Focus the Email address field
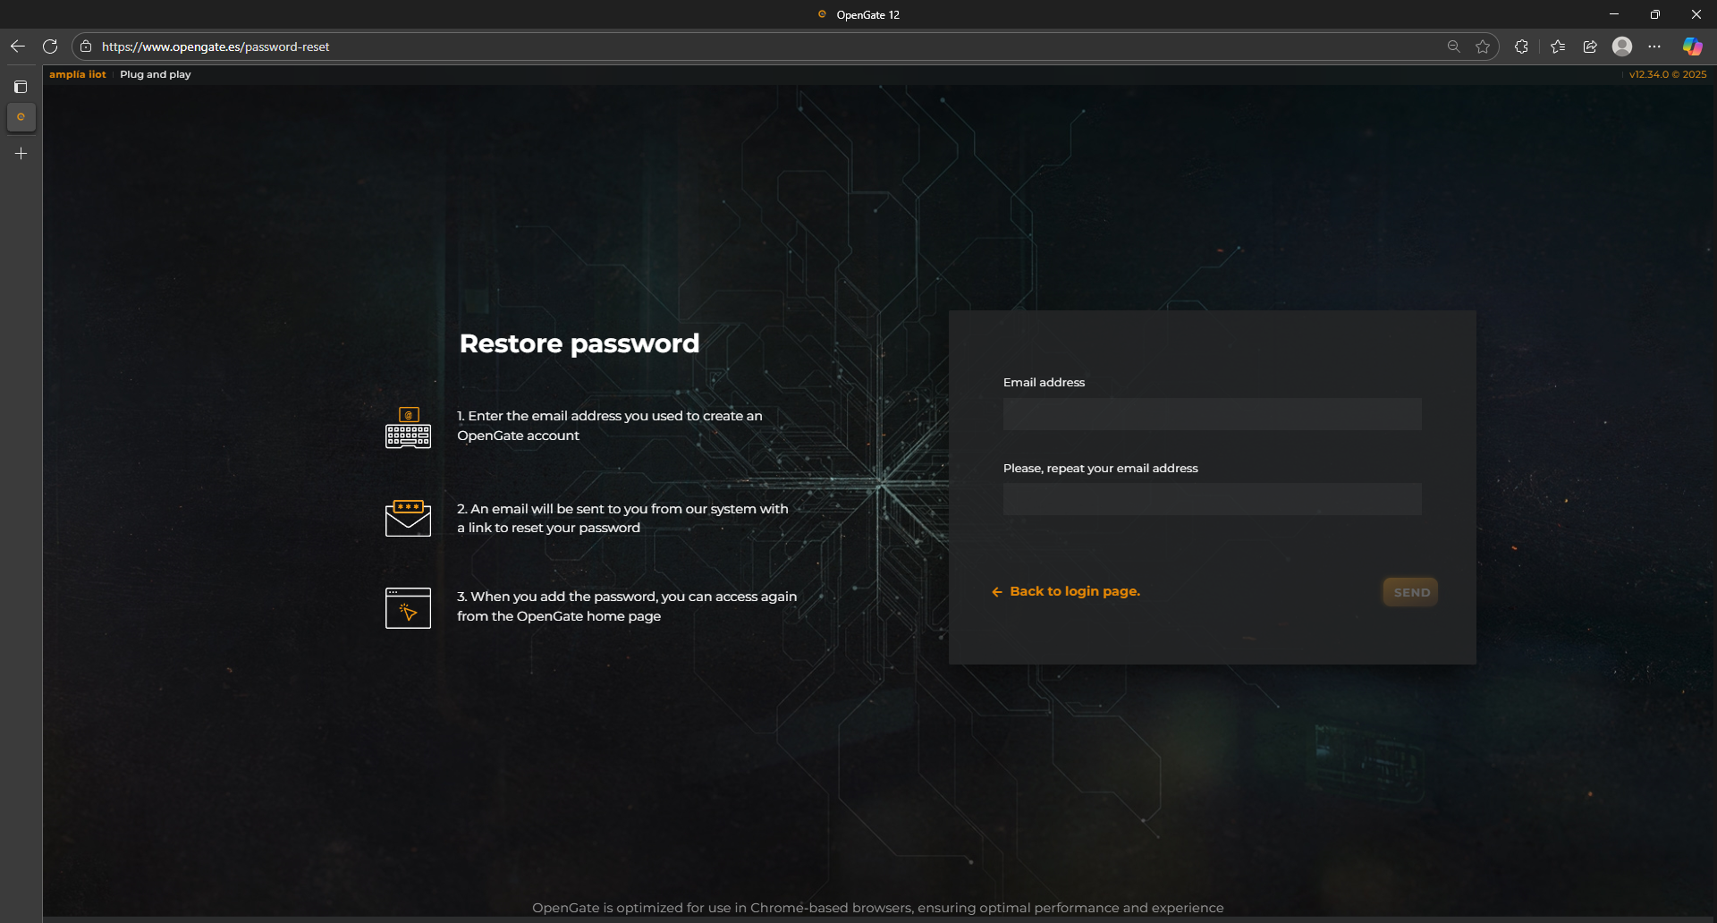The image size is (1717, 923). [1212, 414]
